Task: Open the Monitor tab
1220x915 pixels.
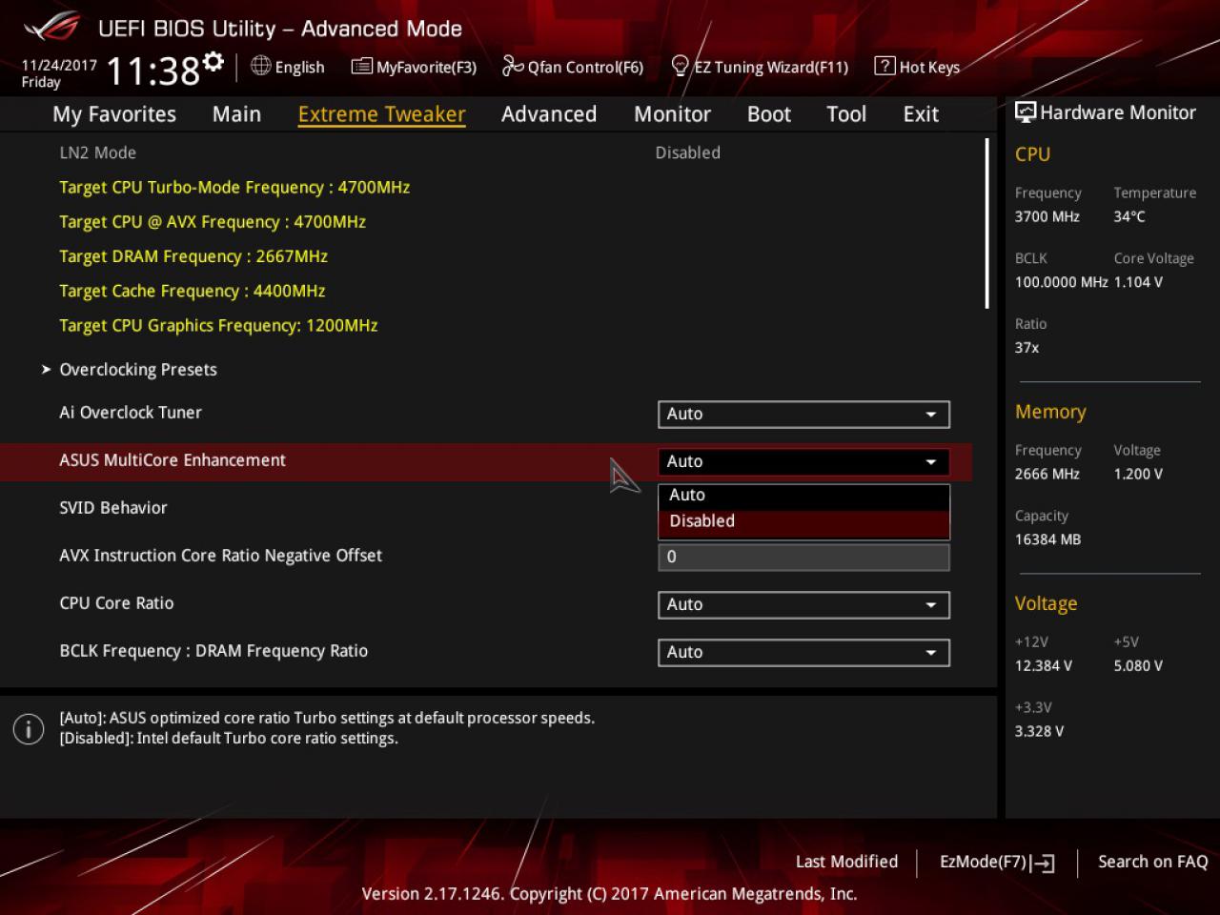Action: [x=672, y=114]
